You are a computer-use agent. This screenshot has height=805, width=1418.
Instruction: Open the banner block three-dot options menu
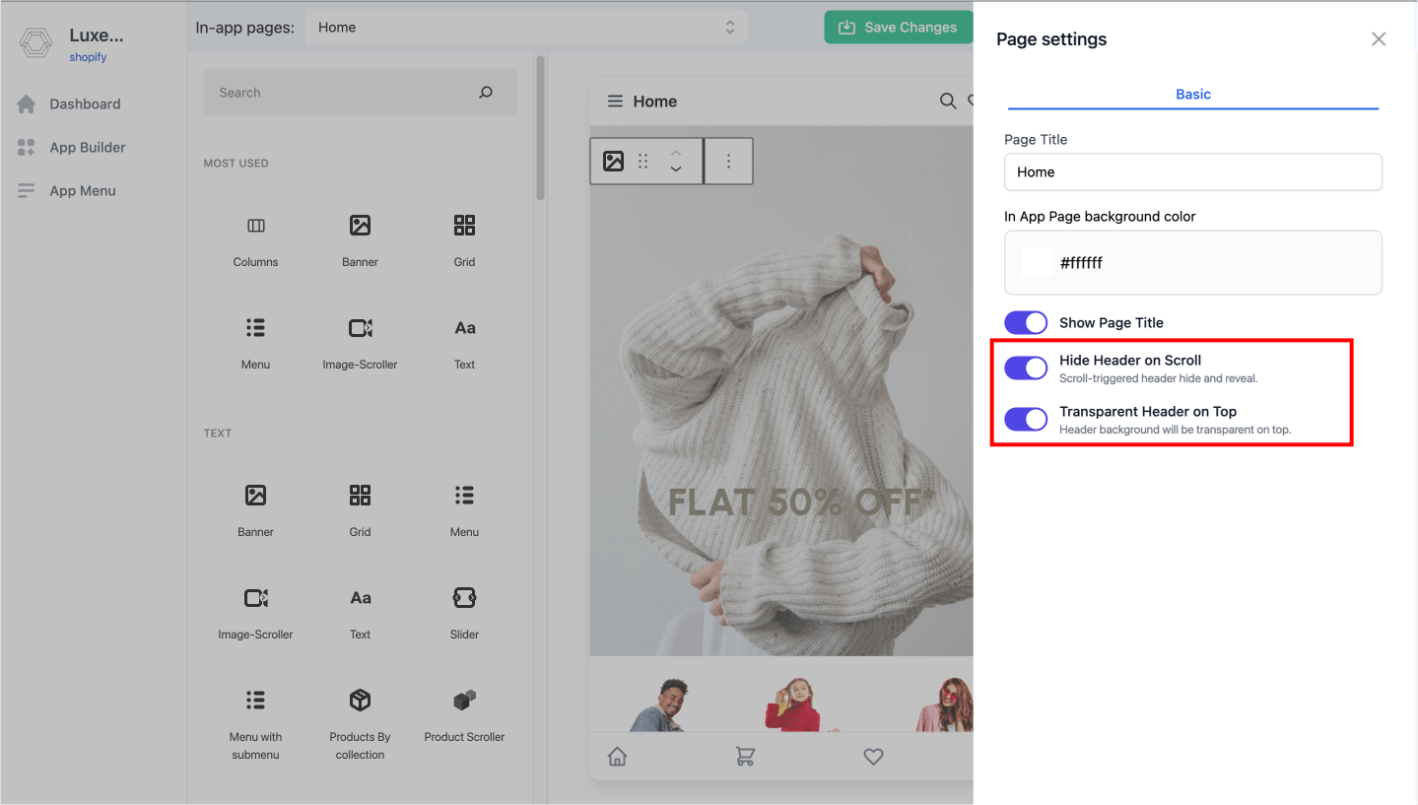728,162
